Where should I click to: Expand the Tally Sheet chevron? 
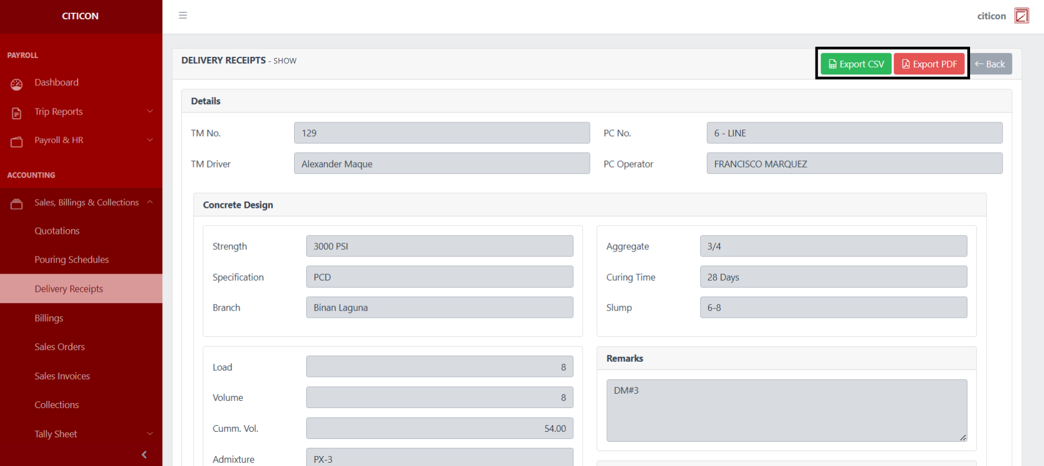150,434
